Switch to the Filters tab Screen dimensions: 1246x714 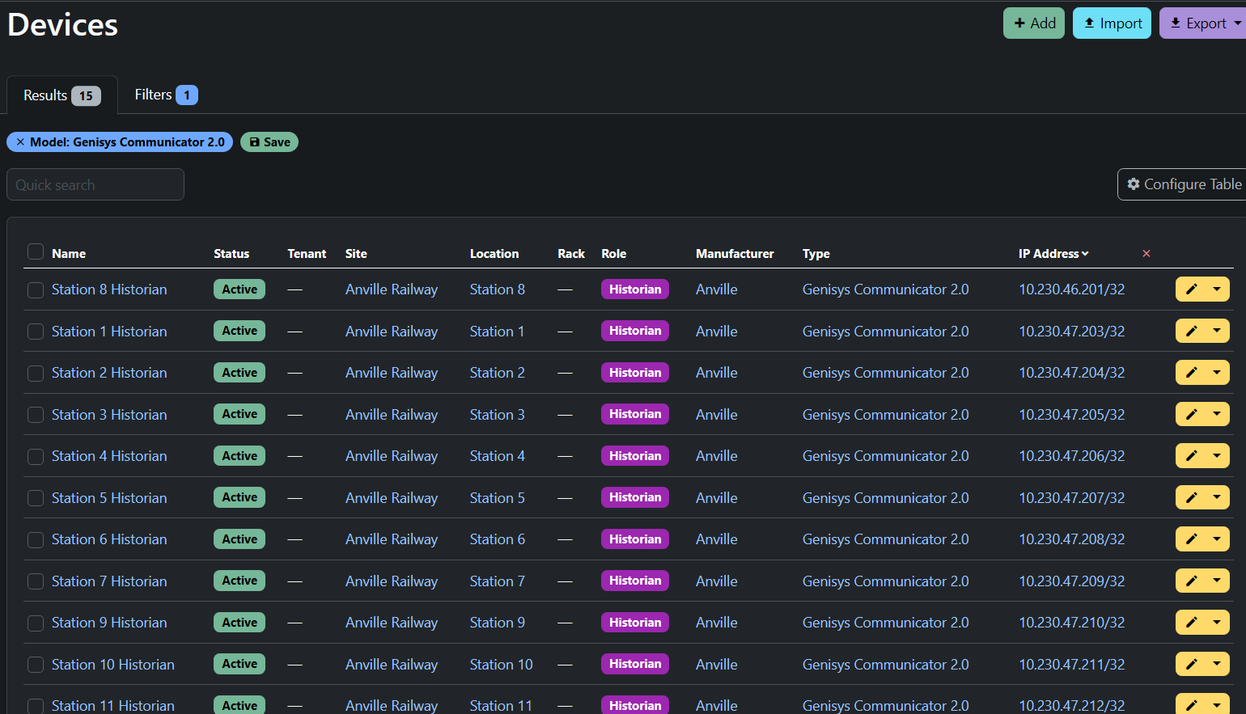tap(166, 95)
